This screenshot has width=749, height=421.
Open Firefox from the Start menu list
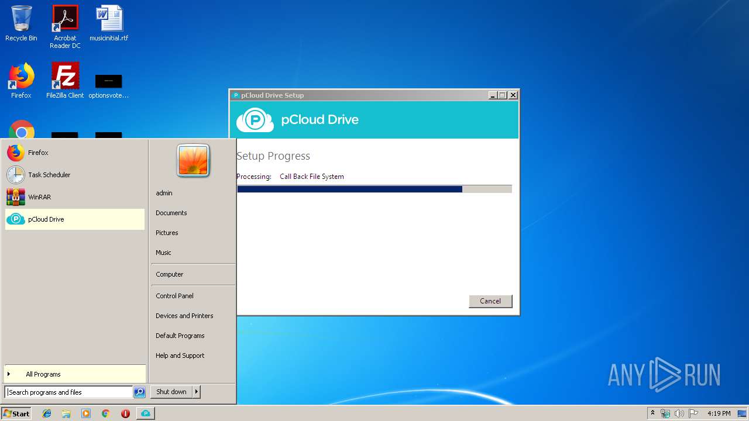pos(75,153)
